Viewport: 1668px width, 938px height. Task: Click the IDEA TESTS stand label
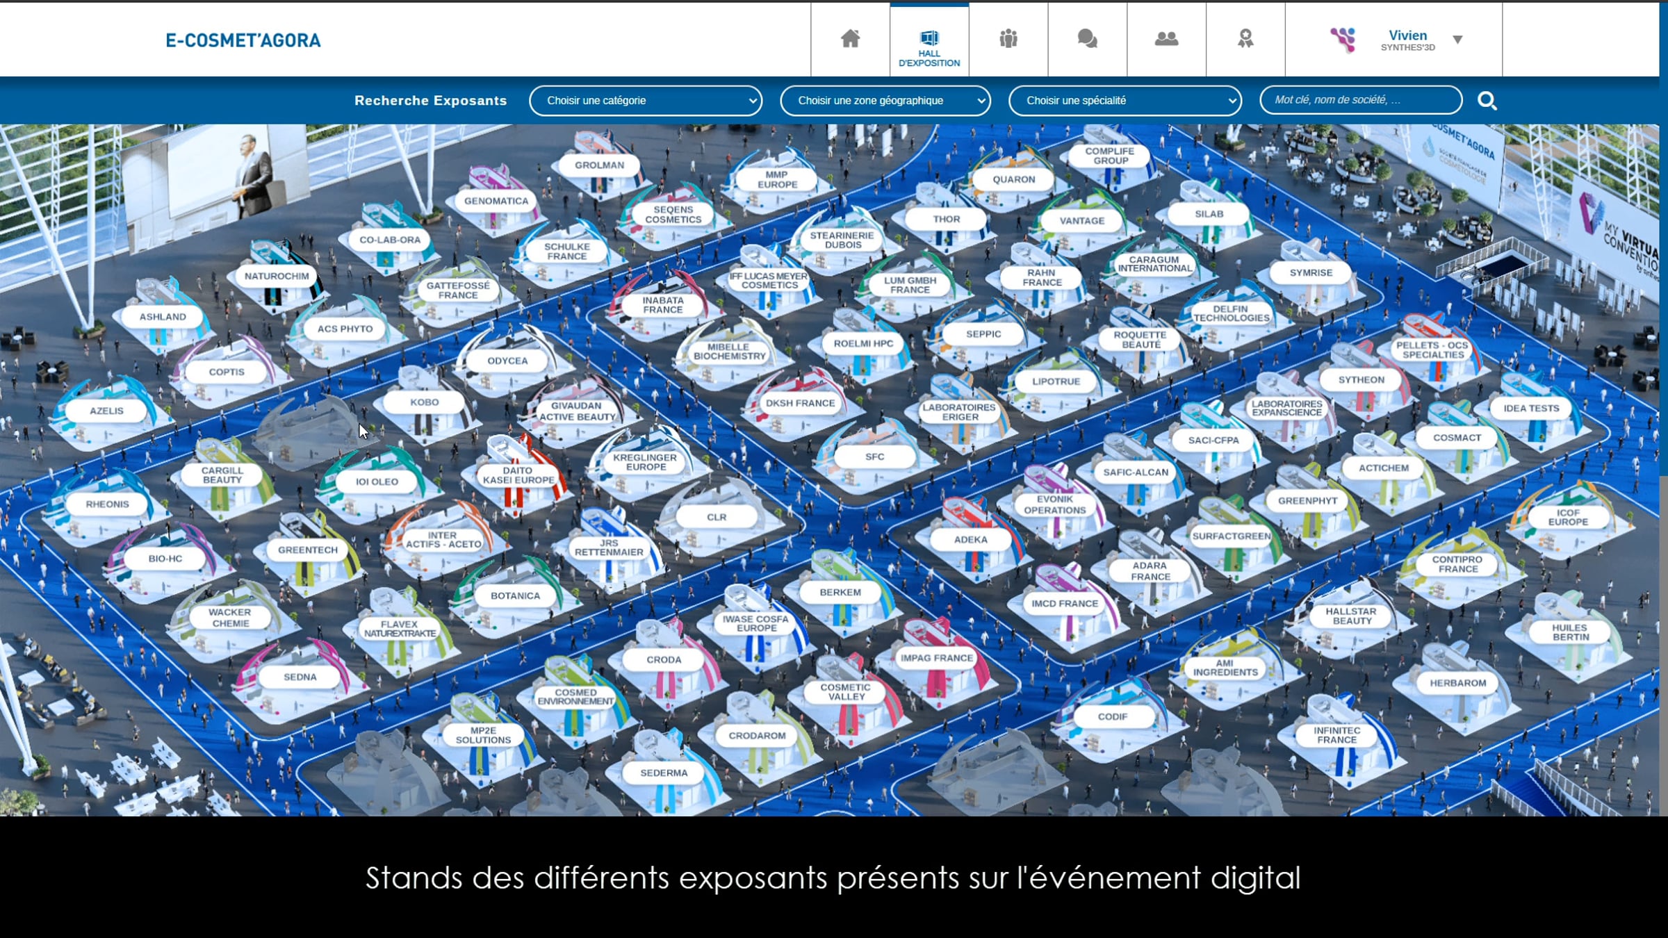point(1531,408)
